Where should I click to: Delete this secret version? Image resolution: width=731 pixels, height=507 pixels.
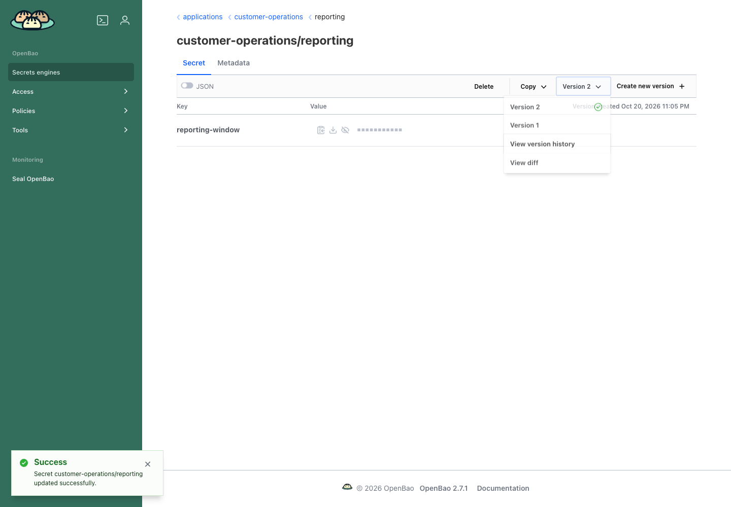coord(484,87)
